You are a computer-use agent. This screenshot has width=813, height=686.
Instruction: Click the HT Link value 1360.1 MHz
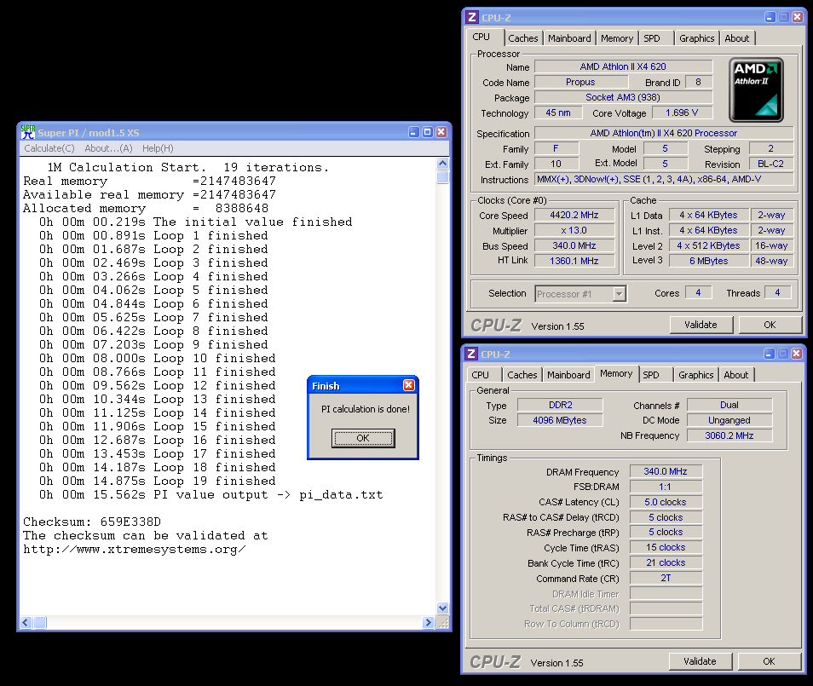click(x=574, y=261)
